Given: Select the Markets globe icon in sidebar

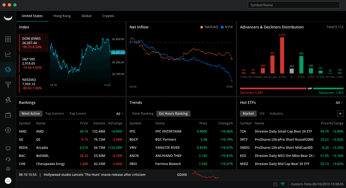Looking at the screenshot, I should tap(8, 70).
